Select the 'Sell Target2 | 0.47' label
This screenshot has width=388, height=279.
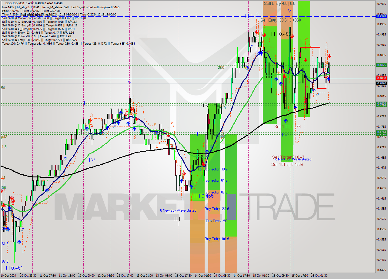288,157
